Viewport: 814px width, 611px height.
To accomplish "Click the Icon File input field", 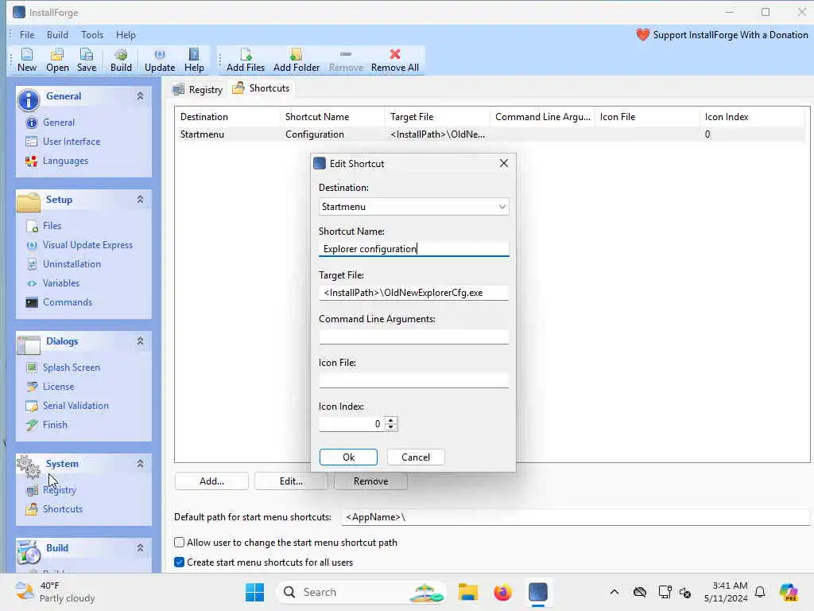I will (x=413, y=380).
